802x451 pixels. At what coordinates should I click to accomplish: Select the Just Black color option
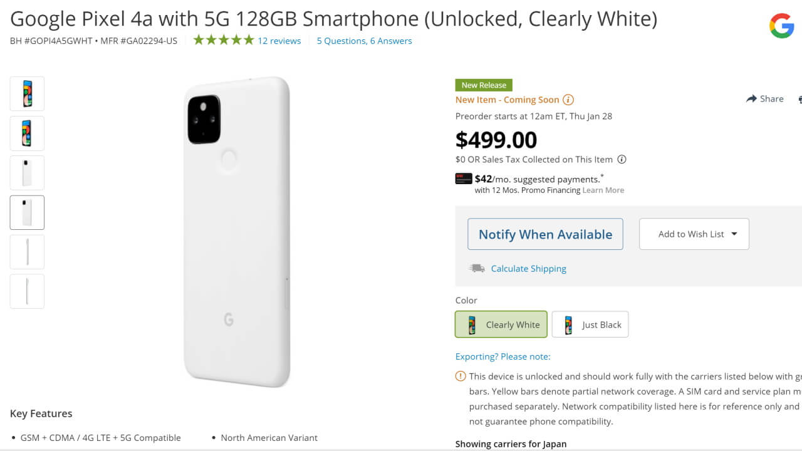590,324
